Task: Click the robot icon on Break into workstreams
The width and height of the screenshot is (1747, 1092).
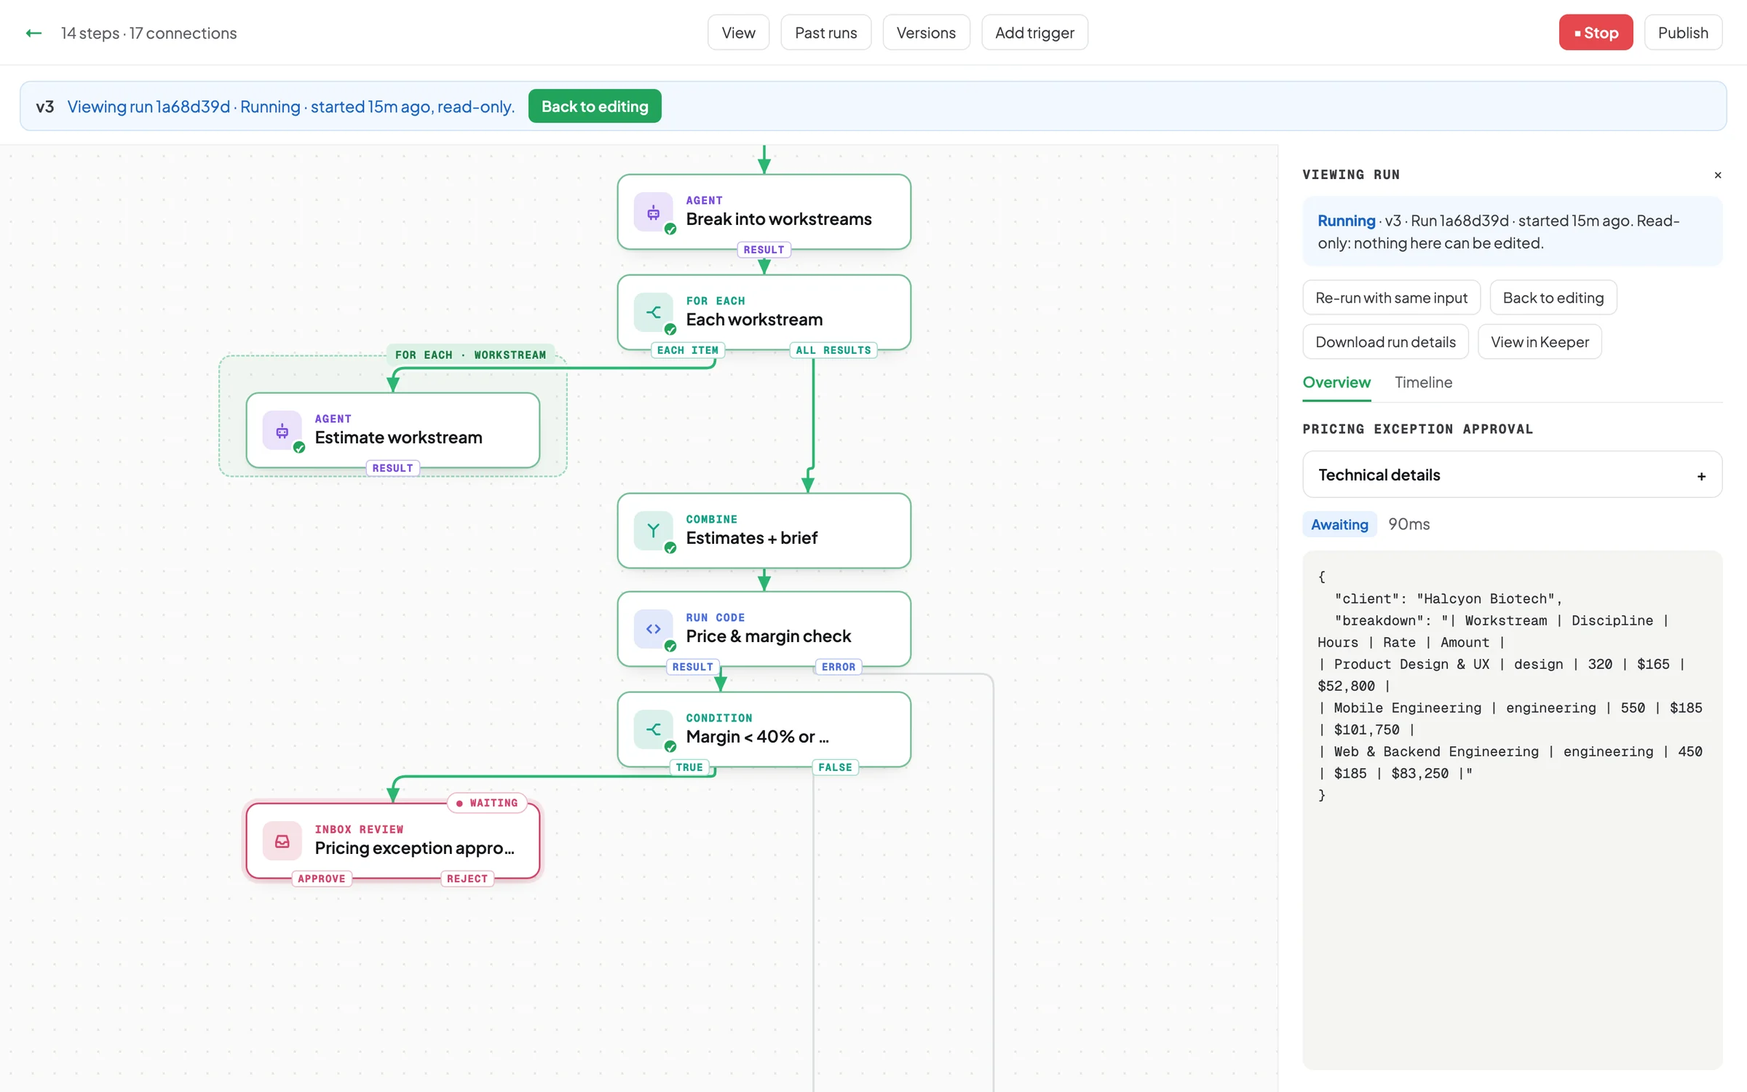Action: [653, 212]
